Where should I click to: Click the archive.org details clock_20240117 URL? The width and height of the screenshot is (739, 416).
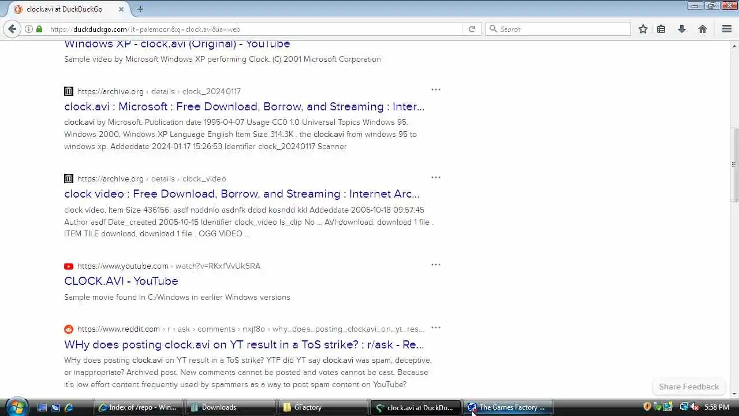pos(159,91)
